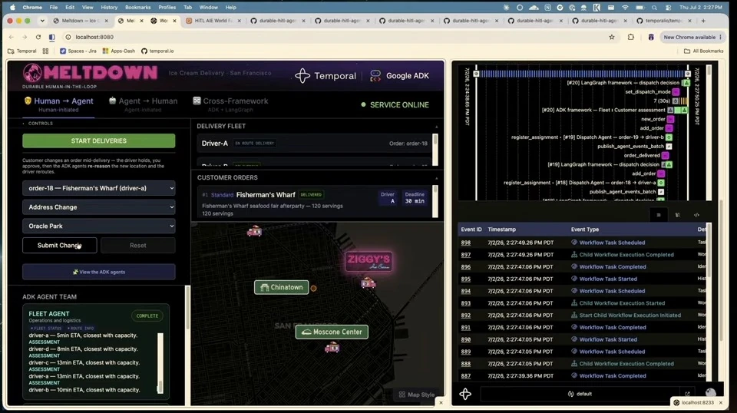Click the order_delivered timeline marker
The width and height of the screenshot is (737, 413).
tap(665, 156)
